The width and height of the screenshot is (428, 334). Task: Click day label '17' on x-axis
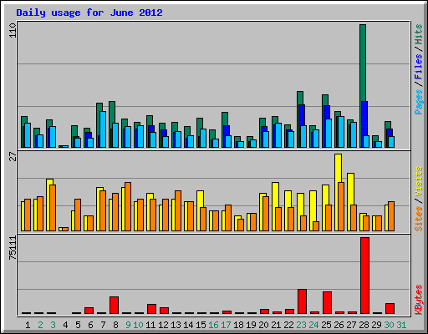[x=226, y=325]
